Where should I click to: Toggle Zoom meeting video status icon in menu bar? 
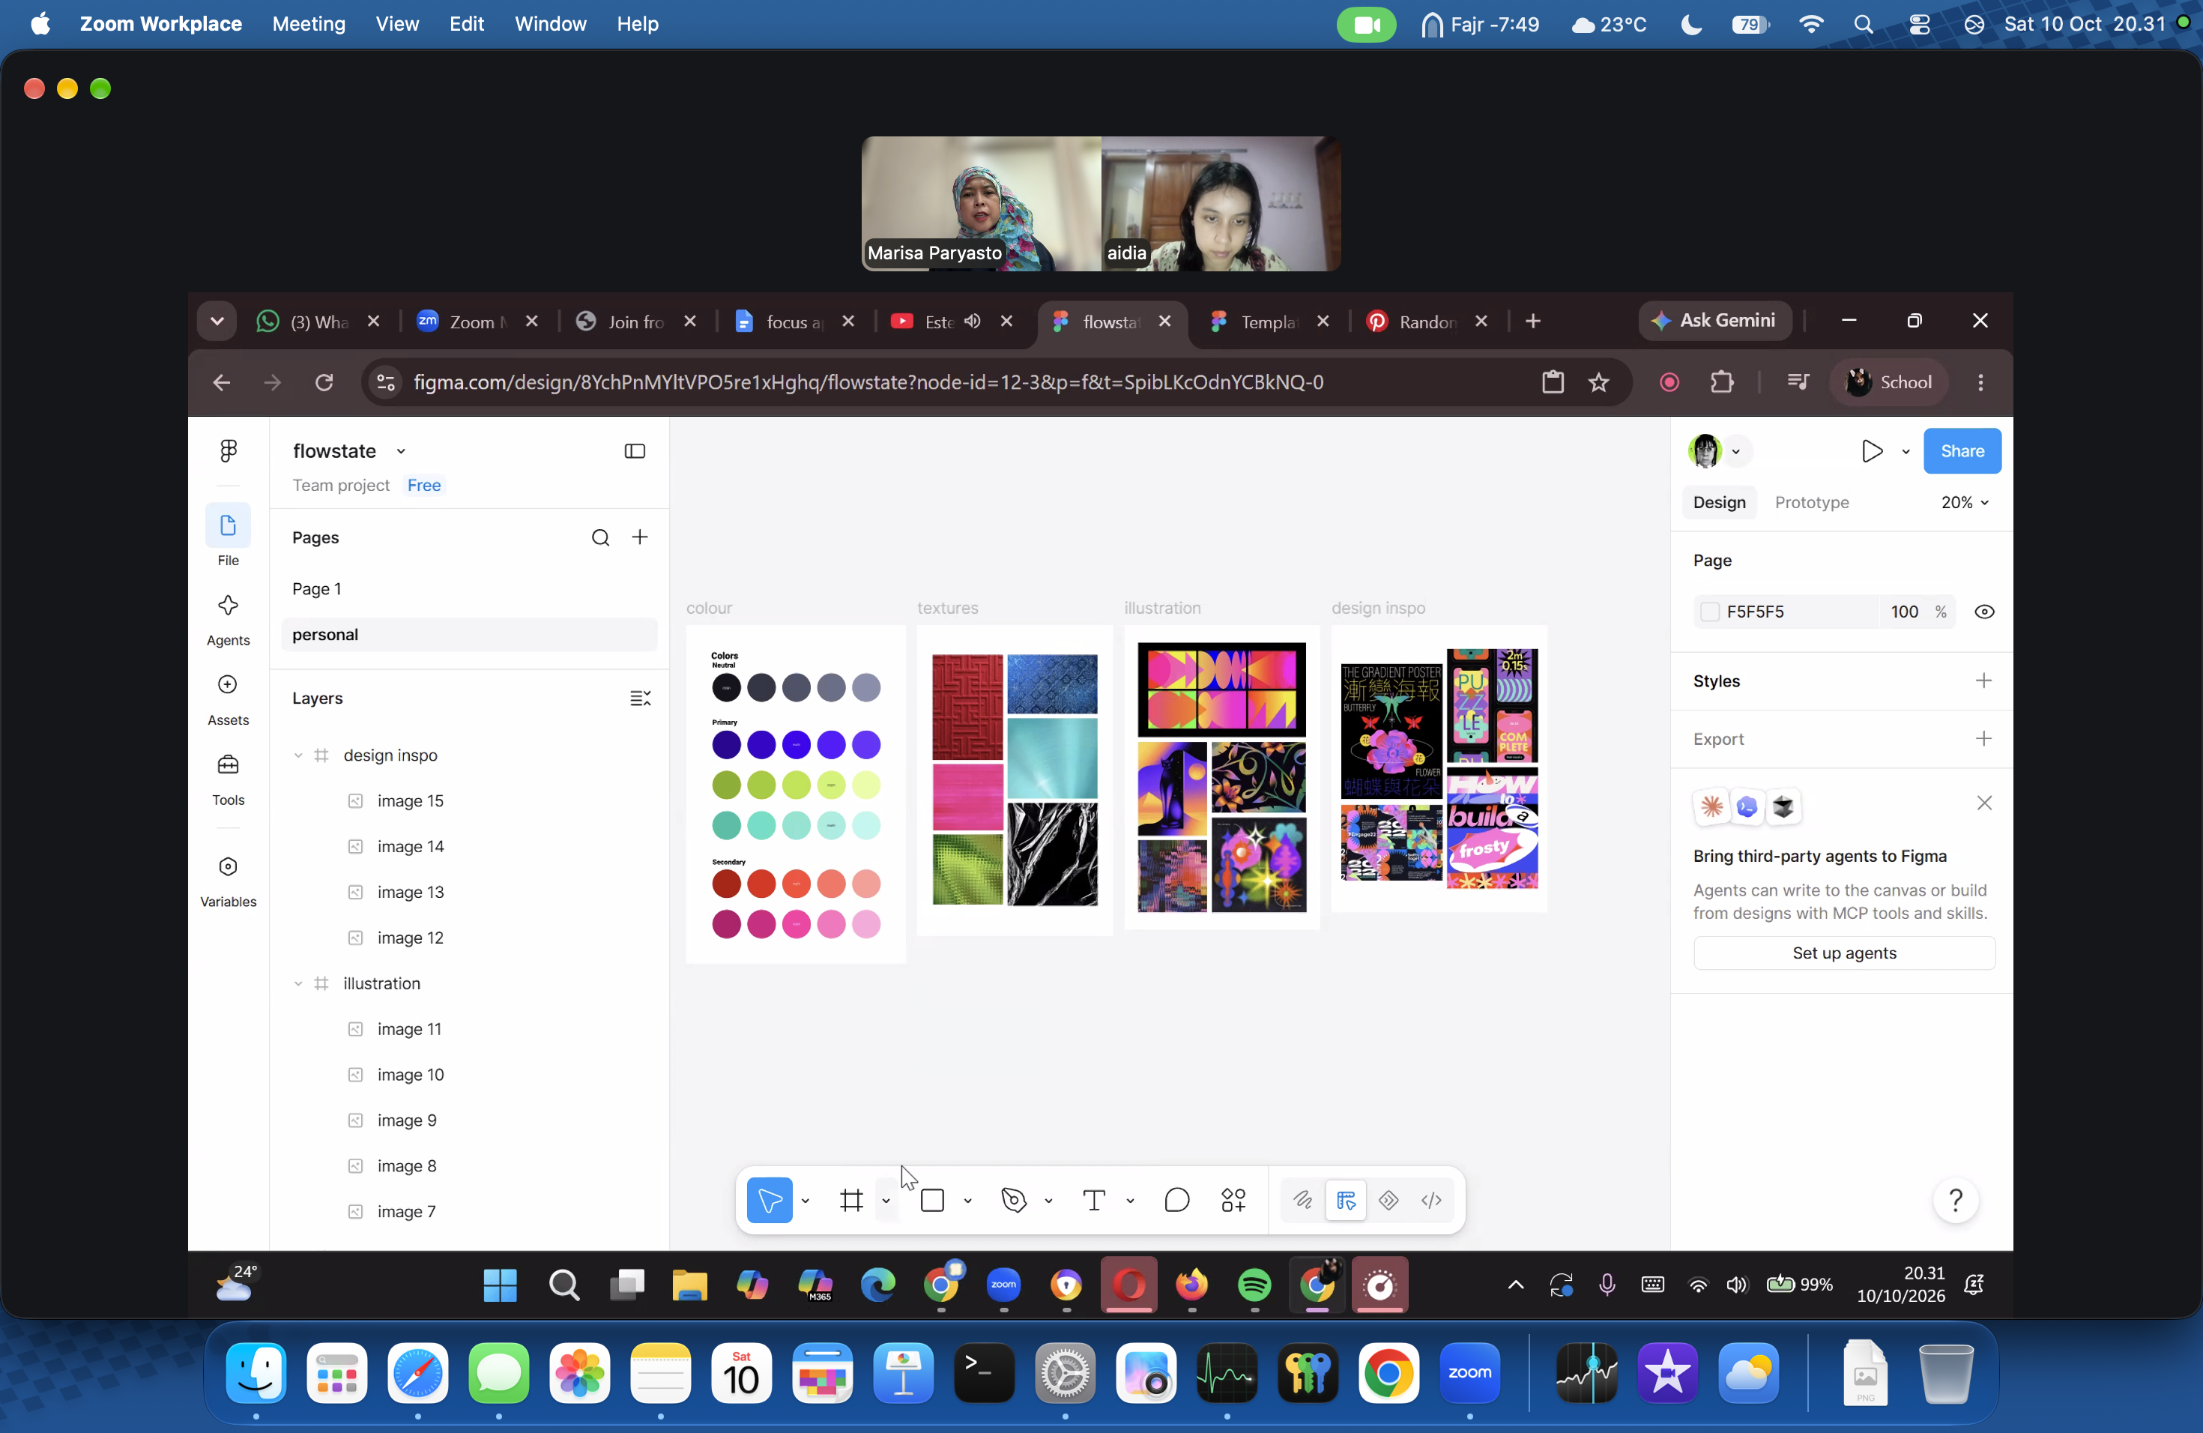(1366, 24)
